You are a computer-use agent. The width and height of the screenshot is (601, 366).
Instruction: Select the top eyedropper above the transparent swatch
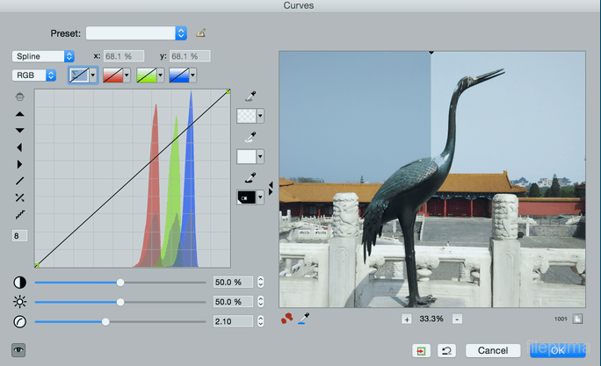tap(250, 96)
